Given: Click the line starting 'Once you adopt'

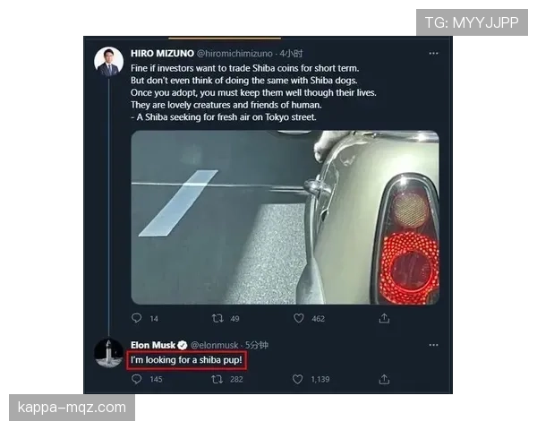Looking at the screenshot, I should pyautogui.click(x=253, y=92).
